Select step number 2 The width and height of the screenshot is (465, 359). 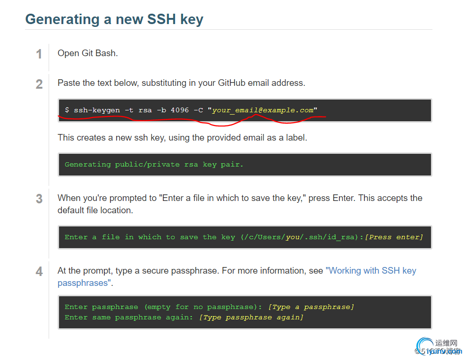coord(39,84)
